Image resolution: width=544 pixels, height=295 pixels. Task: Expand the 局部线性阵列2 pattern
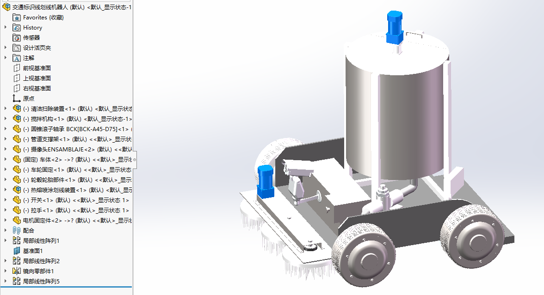tap(5, 261)
